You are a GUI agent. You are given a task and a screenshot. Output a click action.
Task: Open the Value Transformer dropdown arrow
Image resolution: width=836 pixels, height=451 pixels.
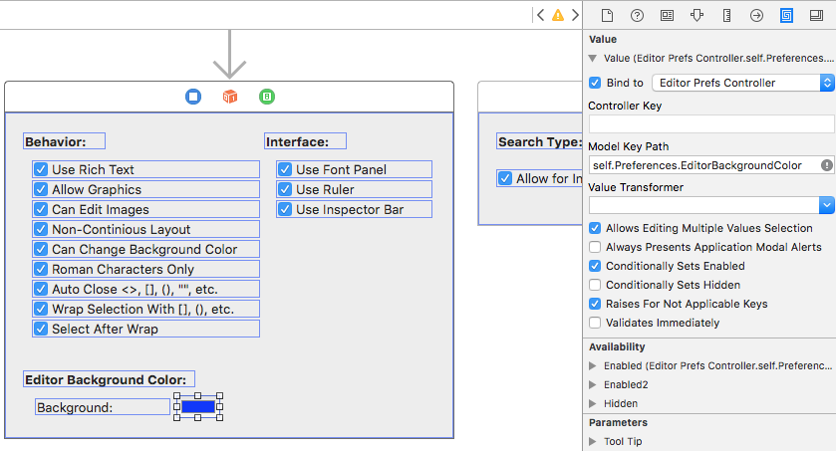point(826,205)
